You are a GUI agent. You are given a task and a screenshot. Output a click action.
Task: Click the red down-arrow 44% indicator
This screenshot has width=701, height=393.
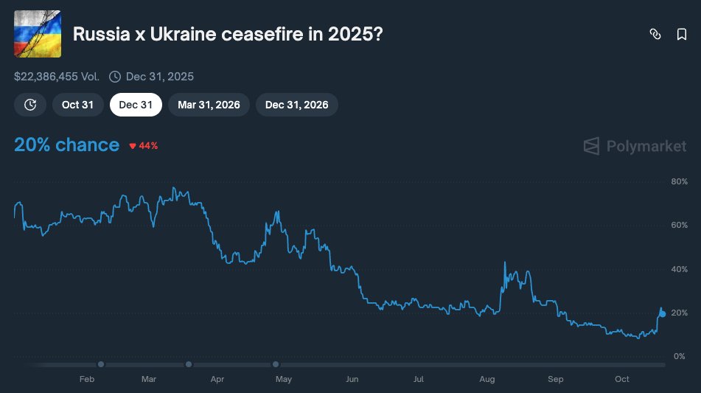(x=144, y=146)
